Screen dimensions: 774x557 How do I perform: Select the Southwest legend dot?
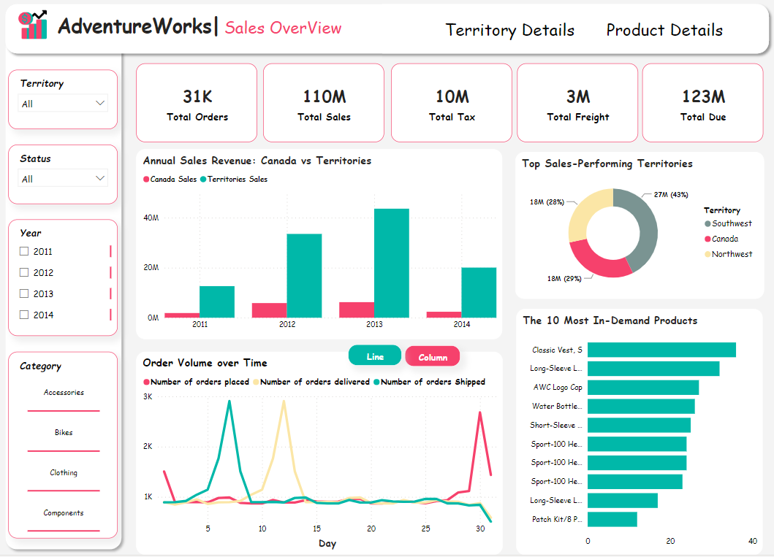click(707, 224)
